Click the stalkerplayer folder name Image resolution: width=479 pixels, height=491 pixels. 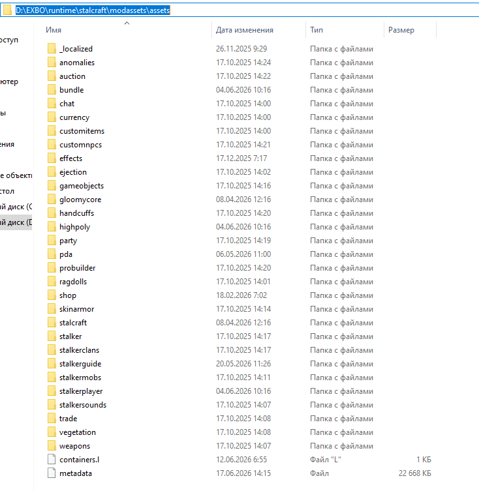click(x=81, y=391)
